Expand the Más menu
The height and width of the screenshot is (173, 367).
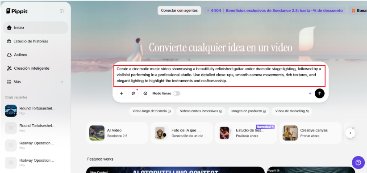(36, 82)
